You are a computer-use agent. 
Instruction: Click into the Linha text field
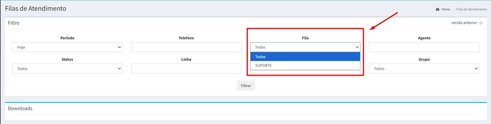[186, 69]
